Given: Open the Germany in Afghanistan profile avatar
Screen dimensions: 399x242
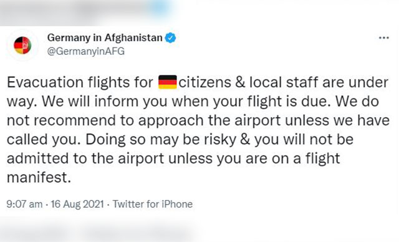Looking at the screenshot, I should tap(22, 46).
